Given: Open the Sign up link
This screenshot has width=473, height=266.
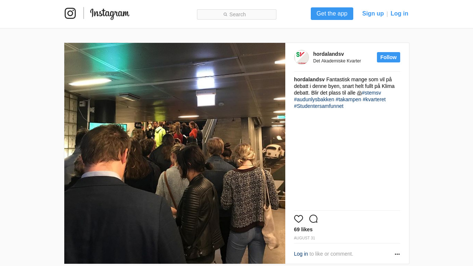Looking at the screenshot, I should point(373,14).
